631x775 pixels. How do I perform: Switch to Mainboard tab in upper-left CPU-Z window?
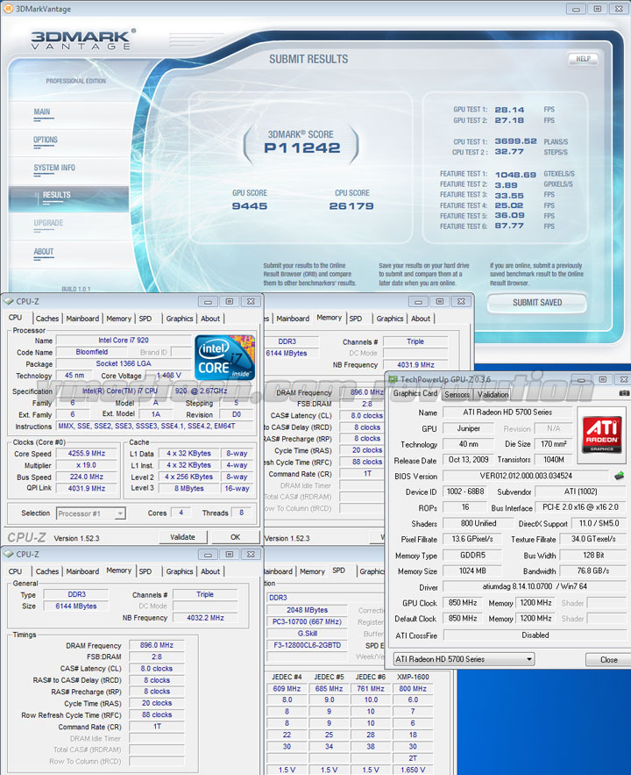82,319
